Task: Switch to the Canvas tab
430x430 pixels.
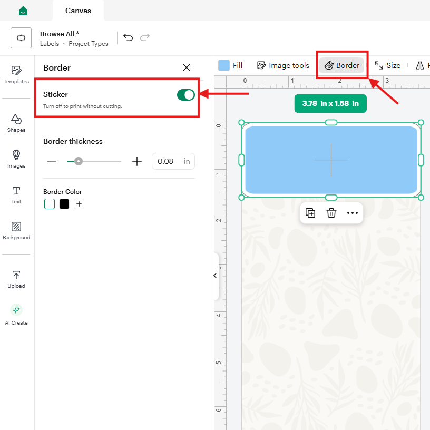Action: tap(78, 11)
